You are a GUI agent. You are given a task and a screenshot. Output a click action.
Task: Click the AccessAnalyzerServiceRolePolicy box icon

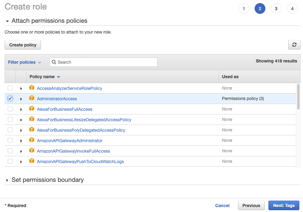(32, 88)
